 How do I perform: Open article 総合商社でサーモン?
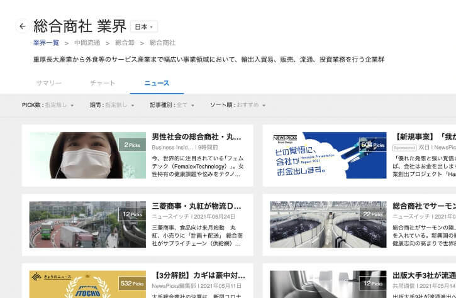tap(425, 206)
